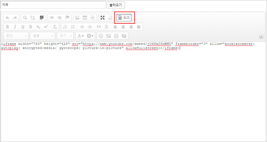Click the Increase Indent icon

[90, 27]
